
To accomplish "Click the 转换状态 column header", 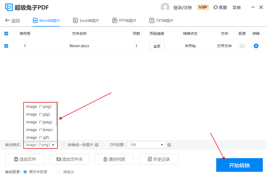I will point(190,34).
